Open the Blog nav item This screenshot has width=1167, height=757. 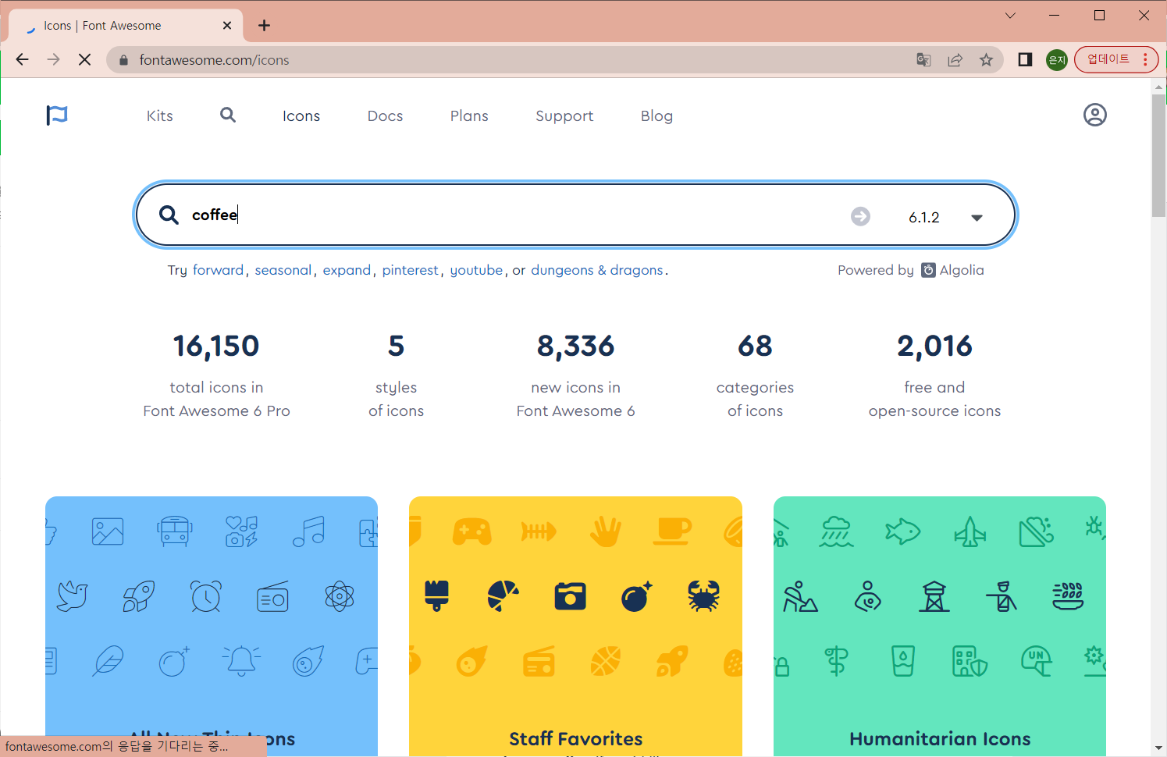coord(656,116)
